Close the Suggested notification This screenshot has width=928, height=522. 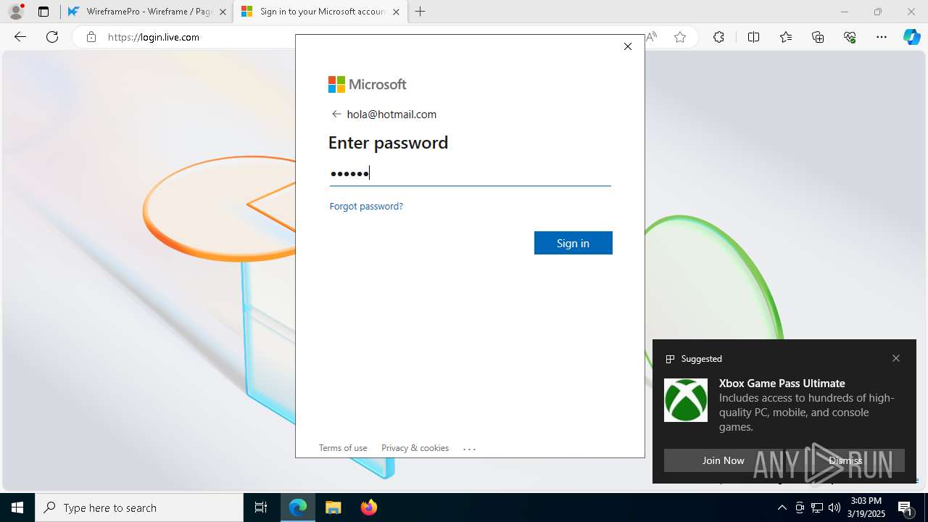pos(896,358)
